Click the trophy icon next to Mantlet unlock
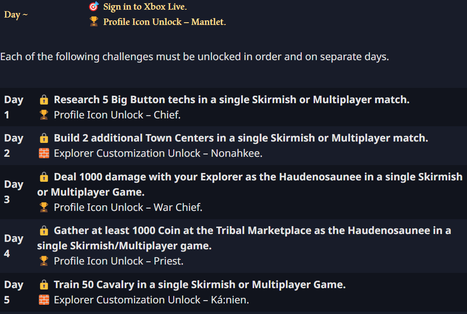This screenshot has height=314, width=467. click(94, 21)
